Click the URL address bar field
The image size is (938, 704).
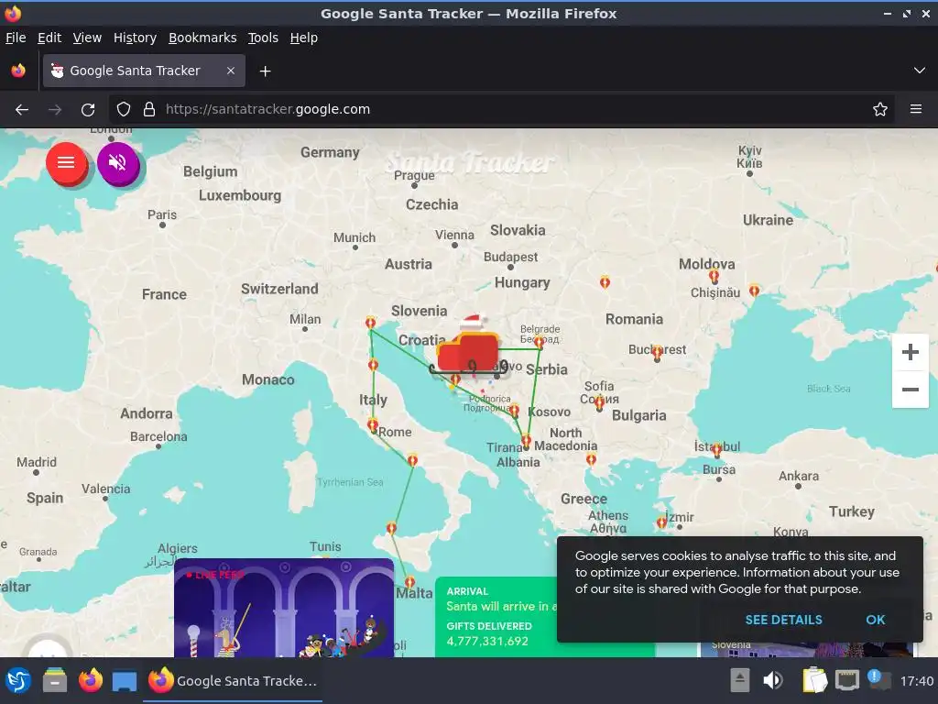[501, 110]
